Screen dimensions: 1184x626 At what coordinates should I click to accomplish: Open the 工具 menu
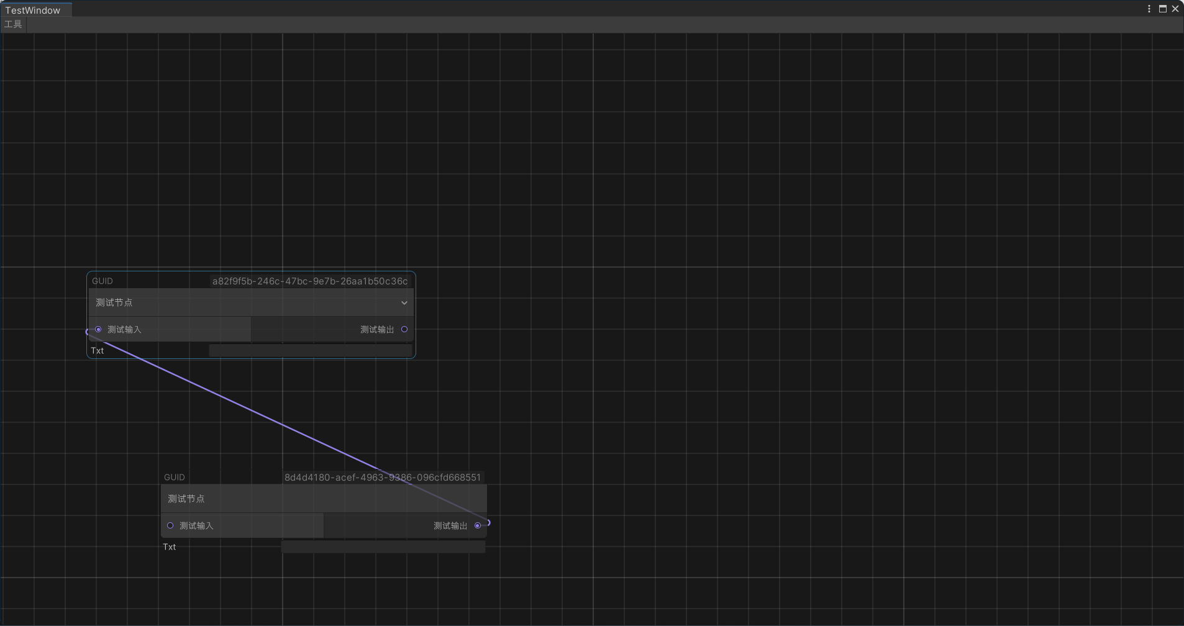(x=13, y=24)
